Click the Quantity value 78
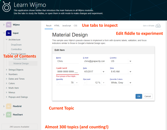167x130 pixels. point(67,83)
